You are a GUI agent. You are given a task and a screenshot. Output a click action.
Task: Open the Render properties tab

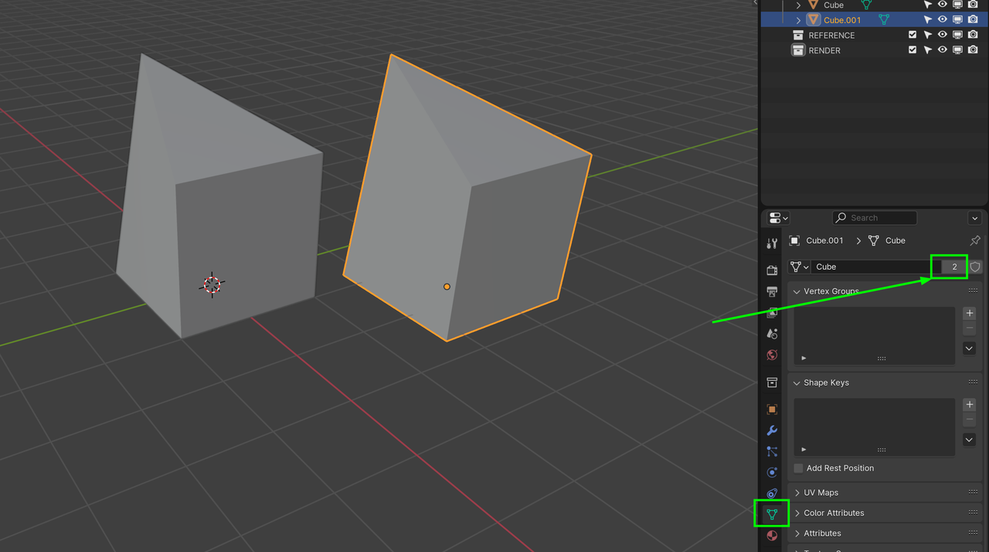[x=772, y=270]
